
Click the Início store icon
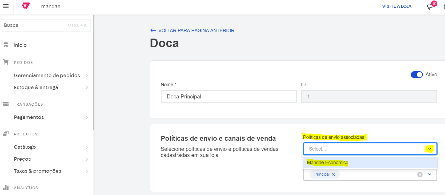click(x=6, y=45)
